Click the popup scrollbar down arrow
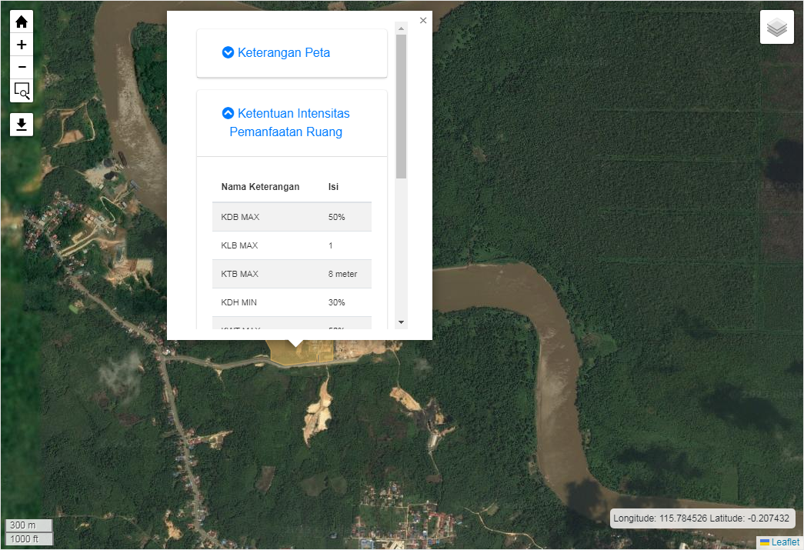 point(401,322)
